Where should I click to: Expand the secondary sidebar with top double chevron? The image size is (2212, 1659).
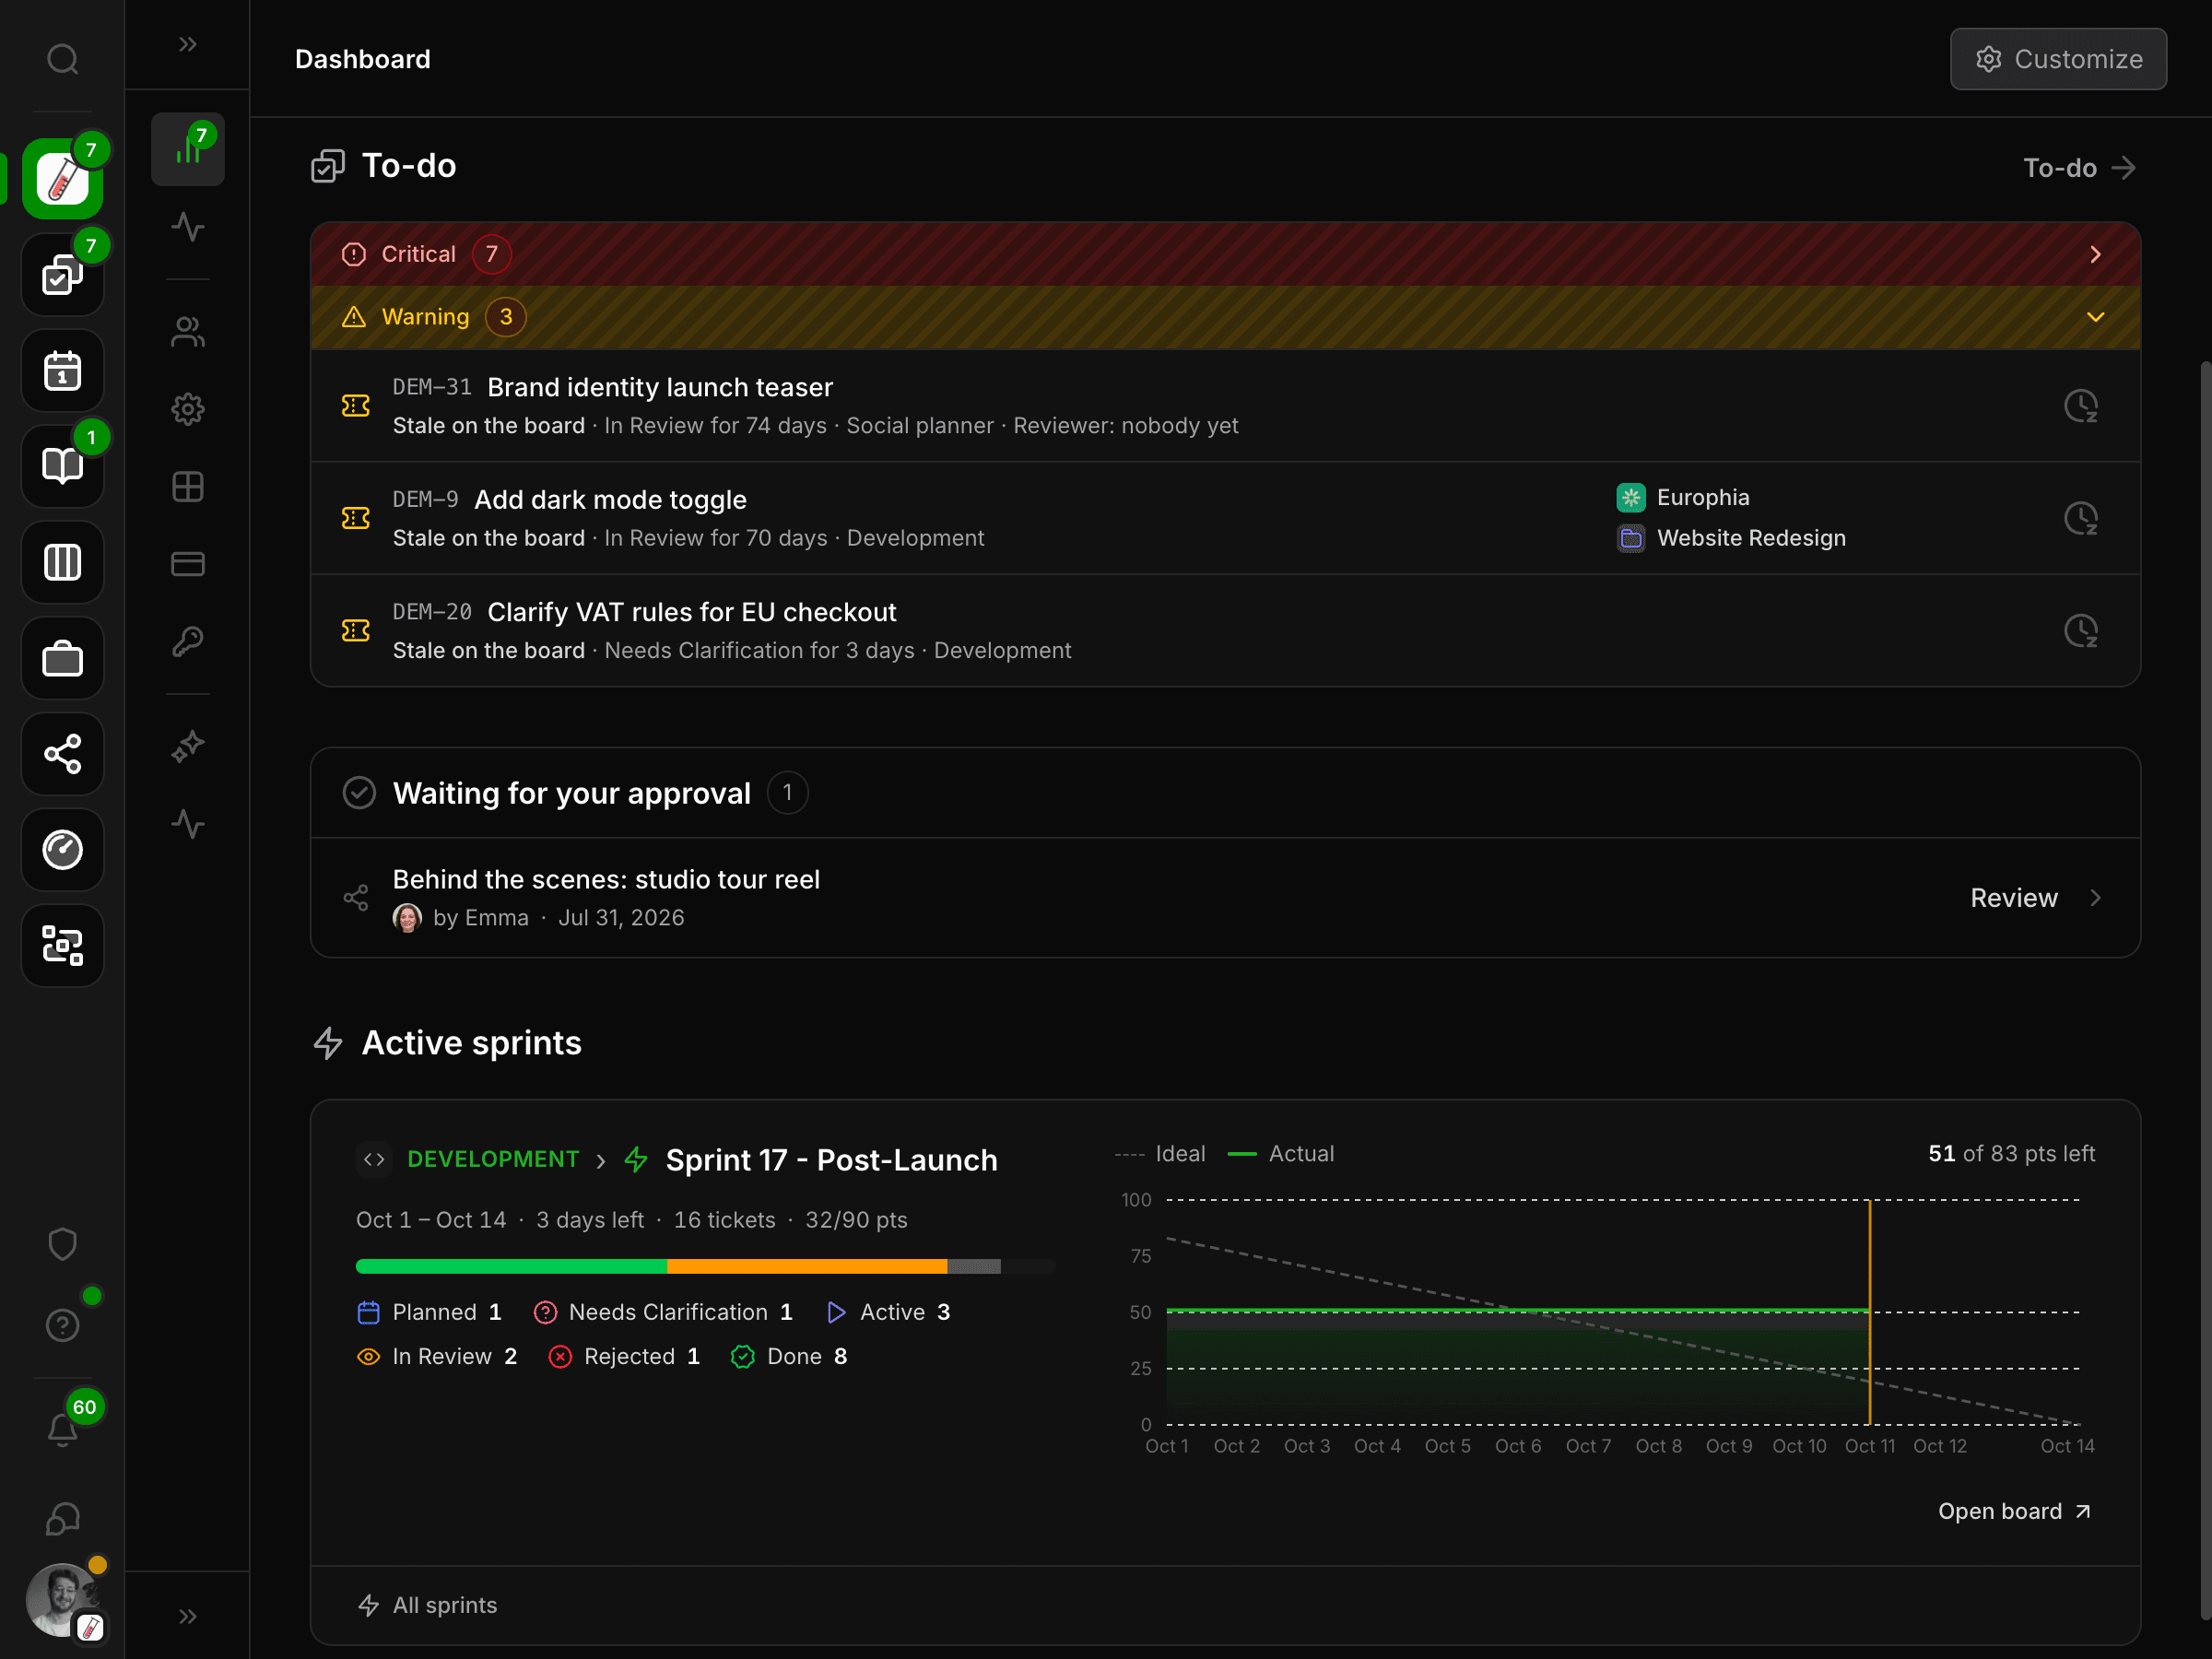pyautogui.click(x=188, y=44)
